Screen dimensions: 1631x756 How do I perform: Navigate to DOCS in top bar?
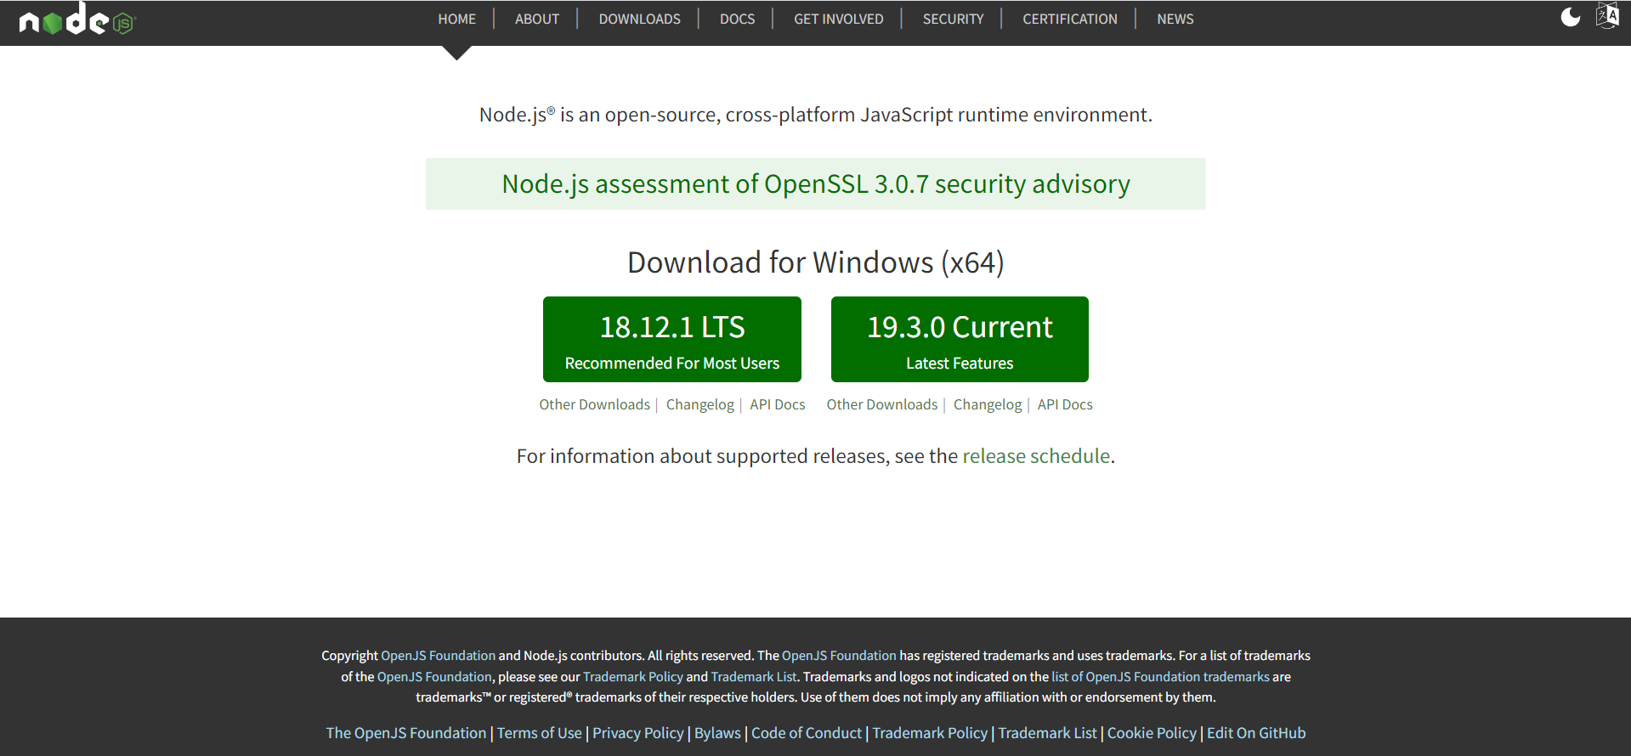737,19
